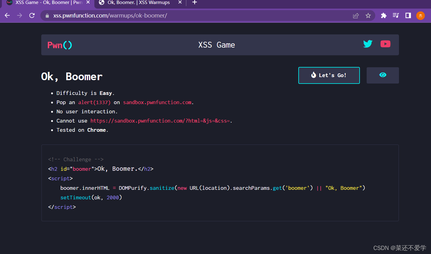Toggle the browser side panel icon
431x254 pixels.
click(408, 15)
